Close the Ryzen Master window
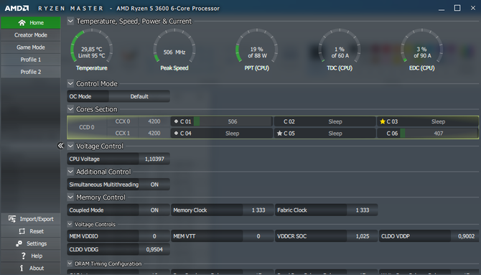Screen dimensions: 481x275 click(x=472, y=8)
